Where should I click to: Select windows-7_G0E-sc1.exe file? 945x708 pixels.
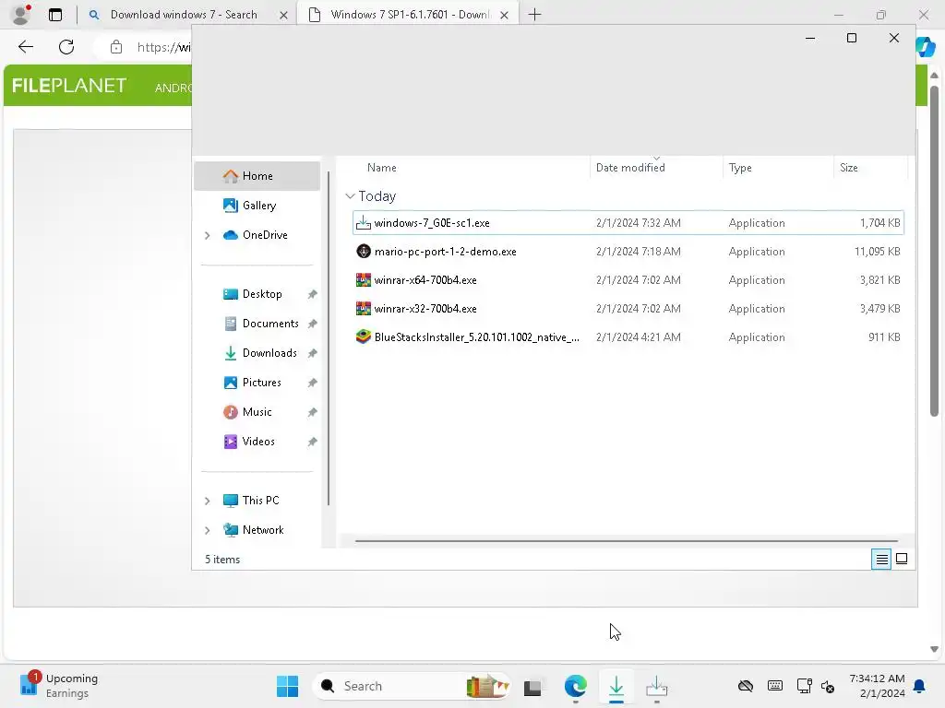tap(628, 223)
